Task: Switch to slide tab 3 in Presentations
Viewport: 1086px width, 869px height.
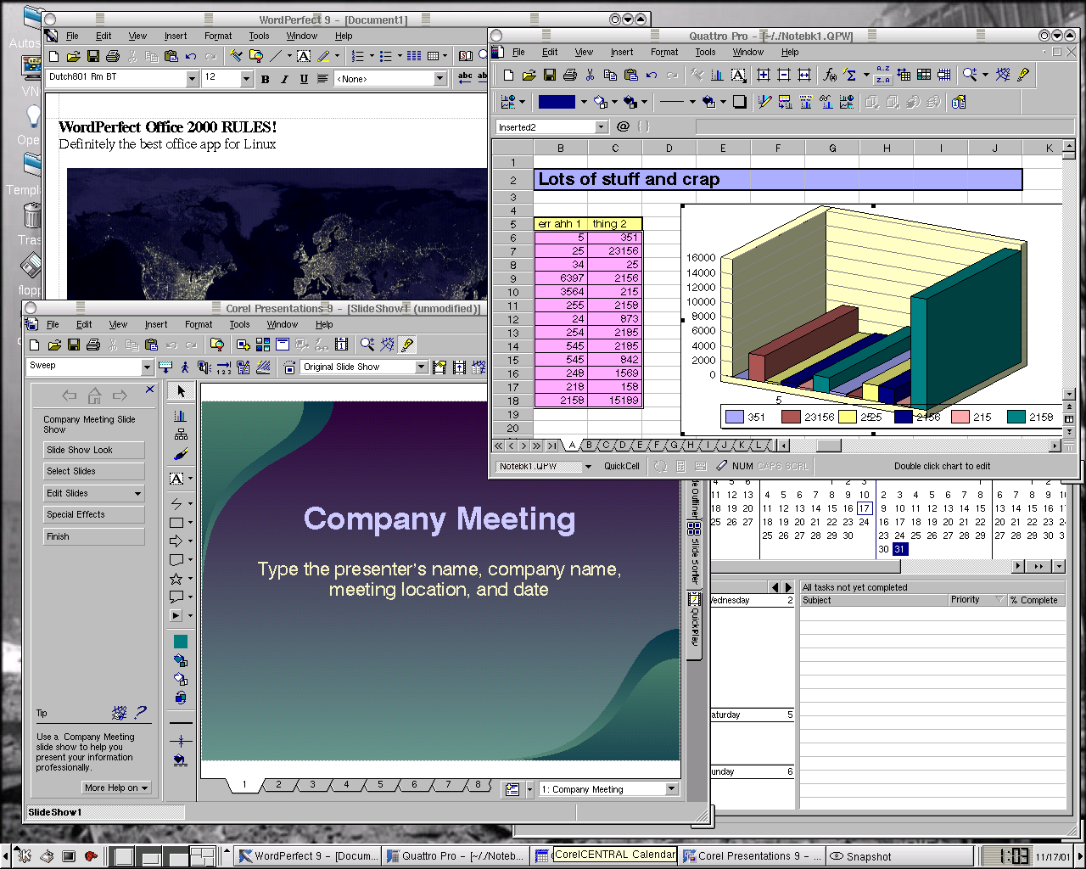Action: [312, 785]
